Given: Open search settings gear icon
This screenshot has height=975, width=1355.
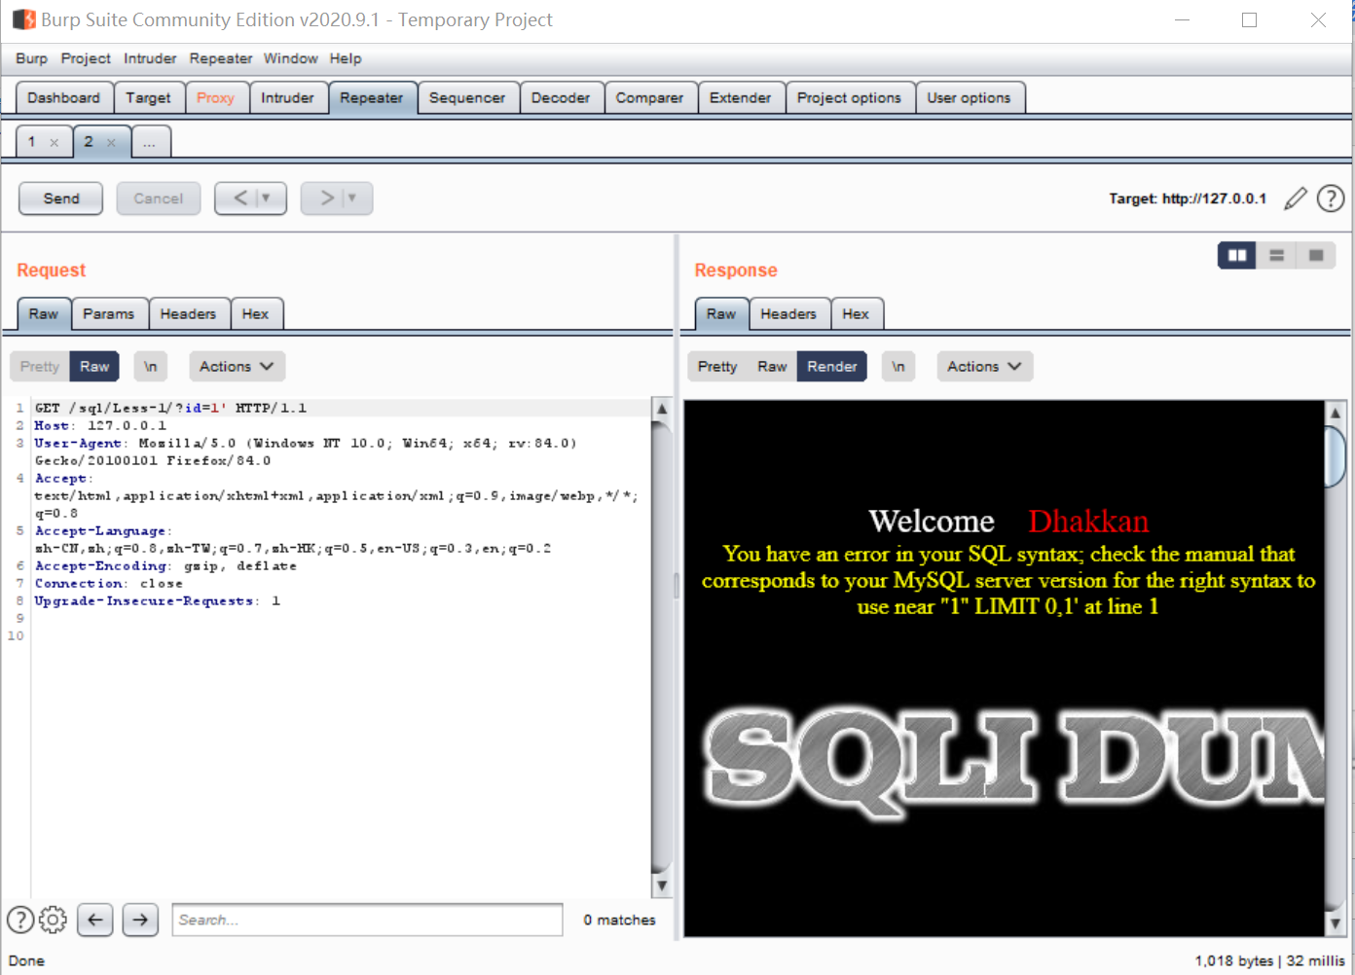Looking at the screenshot, I should click(x=53, y=920).
